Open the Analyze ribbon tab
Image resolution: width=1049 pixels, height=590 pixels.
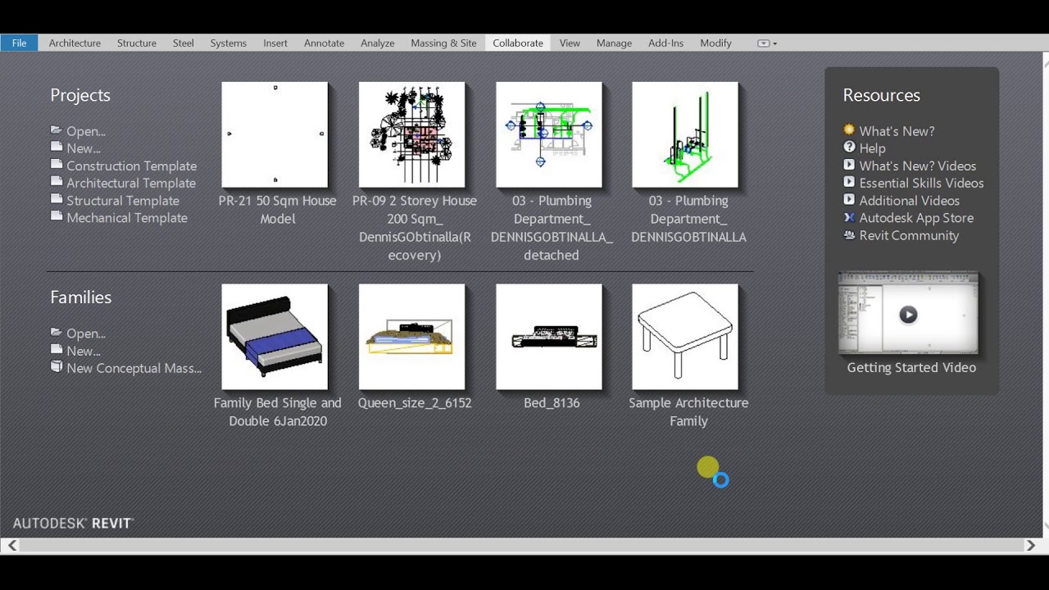(x=377, y=43)
